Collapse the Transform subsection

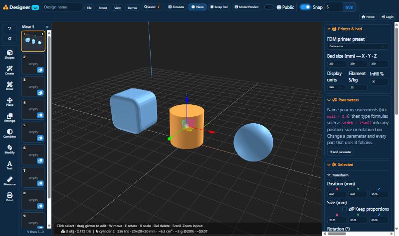click(329, 175)
